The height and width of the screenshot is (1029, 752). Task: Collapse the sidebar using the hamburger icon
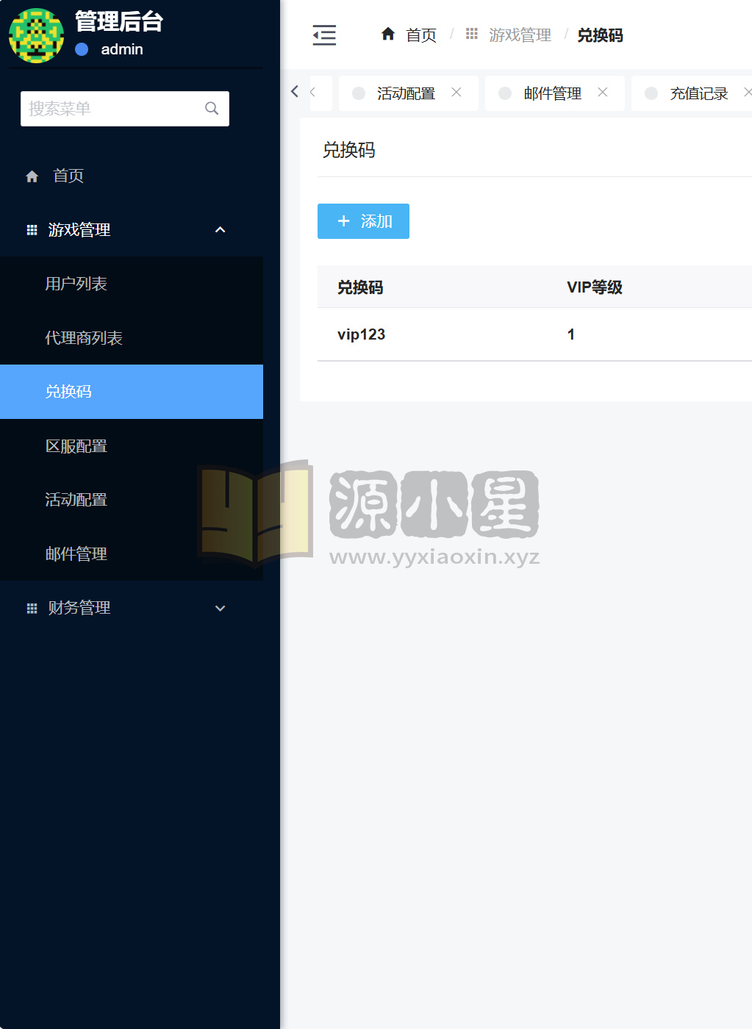pyautogui.click(x=324, y=35)
